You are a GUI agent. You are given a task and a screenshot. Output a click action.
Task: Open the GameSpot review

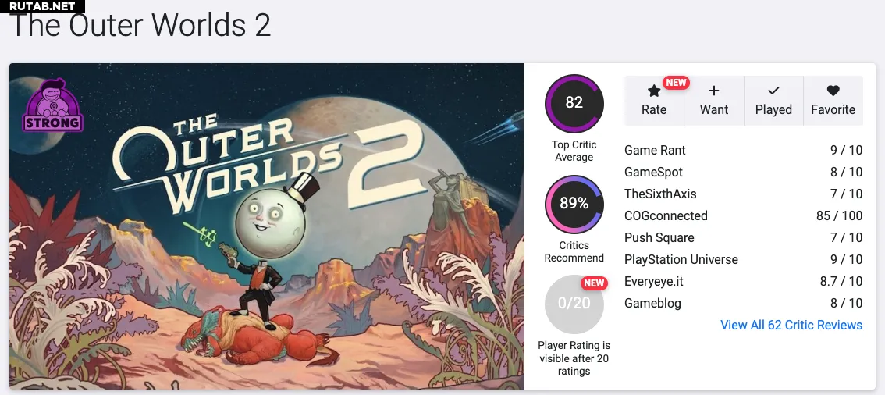click(653, 172)
